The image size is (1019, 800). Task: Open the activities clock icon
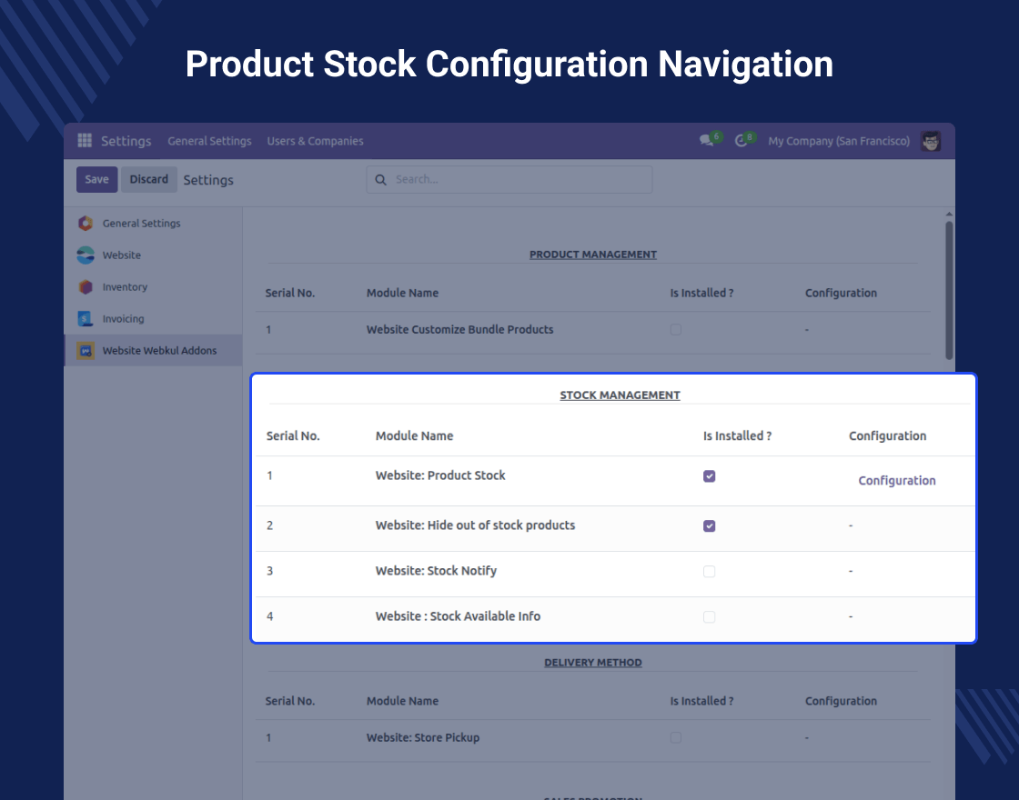[x=741, y=141]
